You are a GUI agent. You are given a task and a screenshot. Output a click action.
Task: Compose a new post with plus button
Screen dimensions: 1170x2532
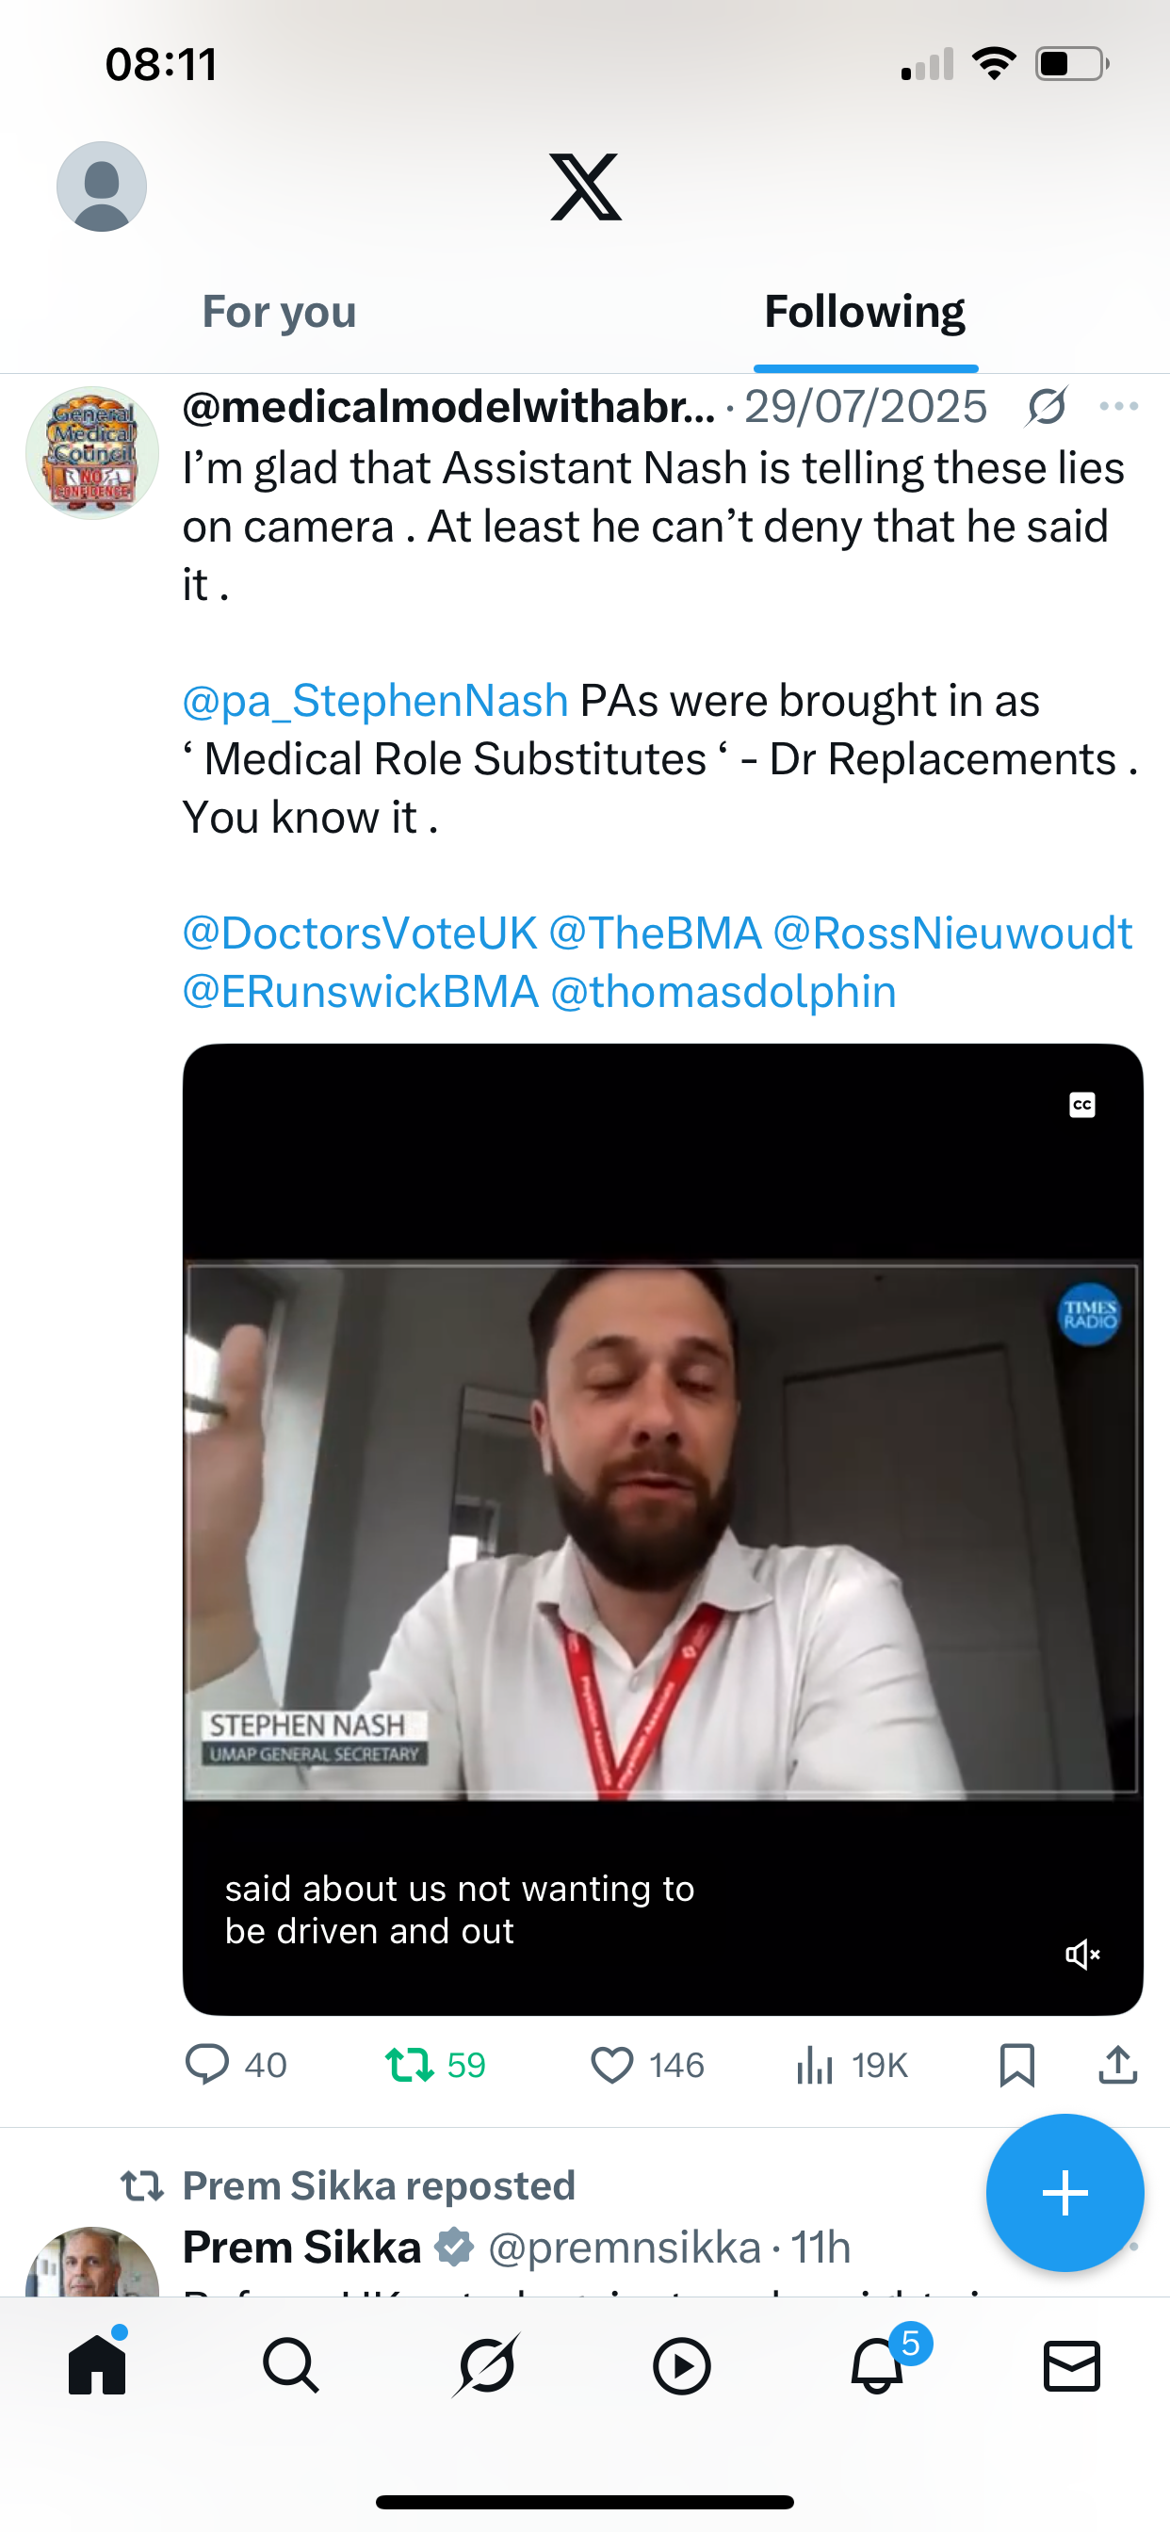point(1064,2193)
